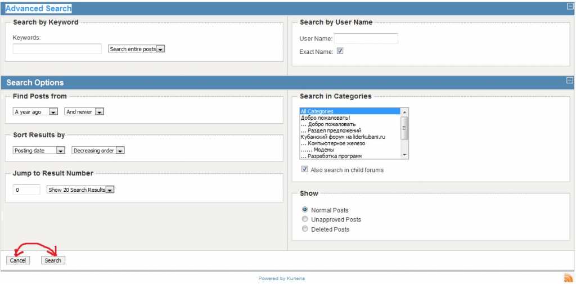Expand the And newer dropdown
Screen dimensions: 576x284
tap(84, 112)
